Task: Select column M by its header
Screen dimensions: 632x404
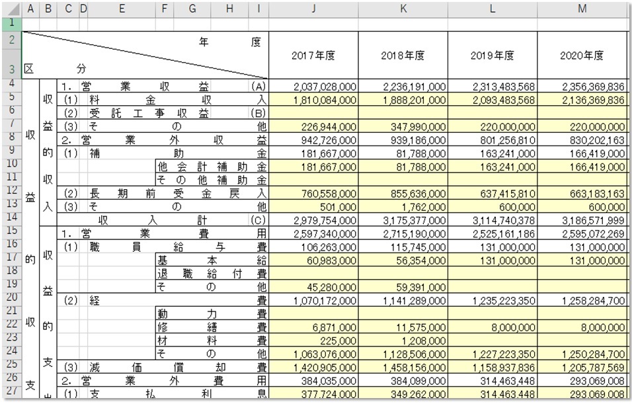Action: click(582, 9)
